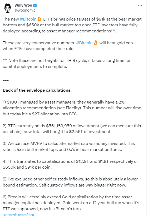Click the blue verified badge
148x216 pixels.
click(35, 6)
